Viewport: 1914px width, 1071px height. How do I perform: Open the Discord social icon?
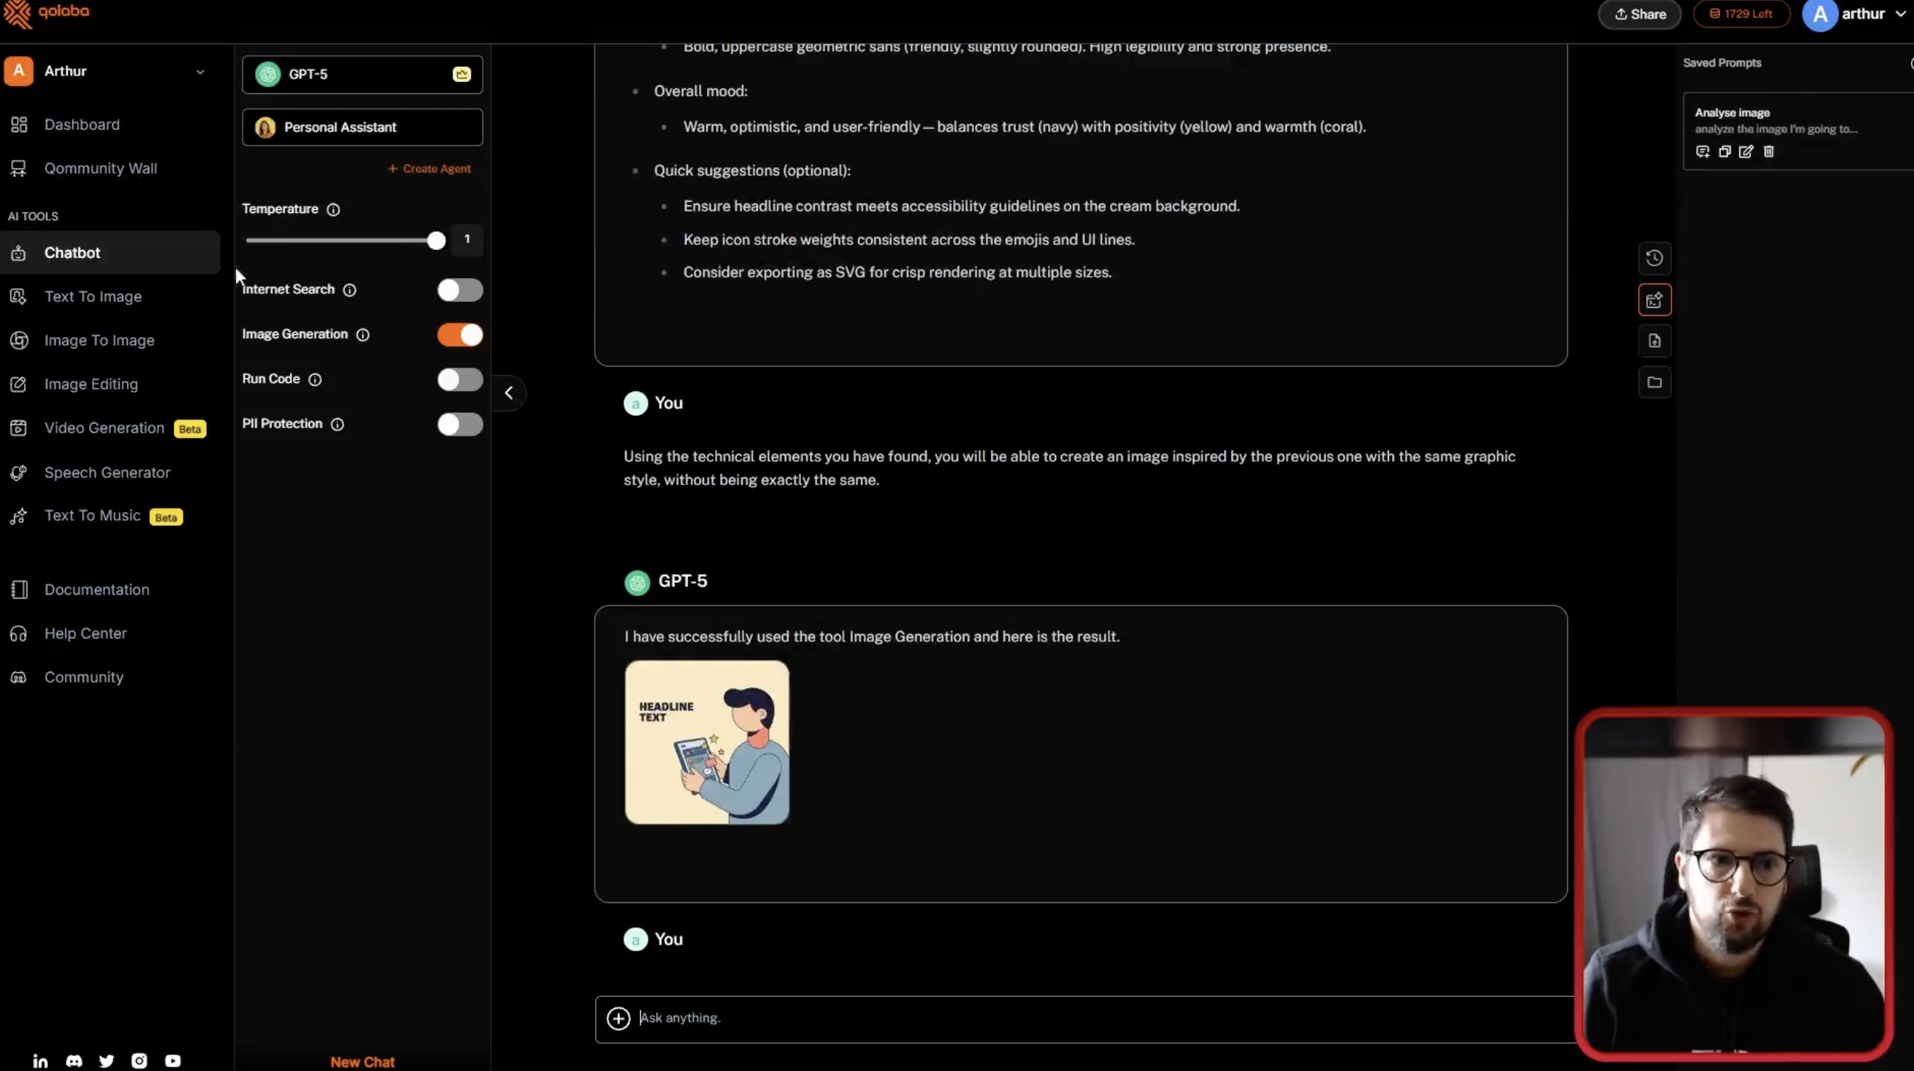pyautogui.click(x=73, y=1061)
